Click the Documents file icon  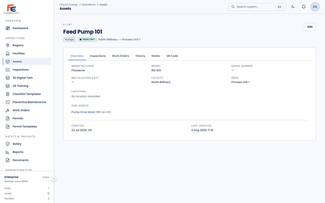click(x=8, y=160)
